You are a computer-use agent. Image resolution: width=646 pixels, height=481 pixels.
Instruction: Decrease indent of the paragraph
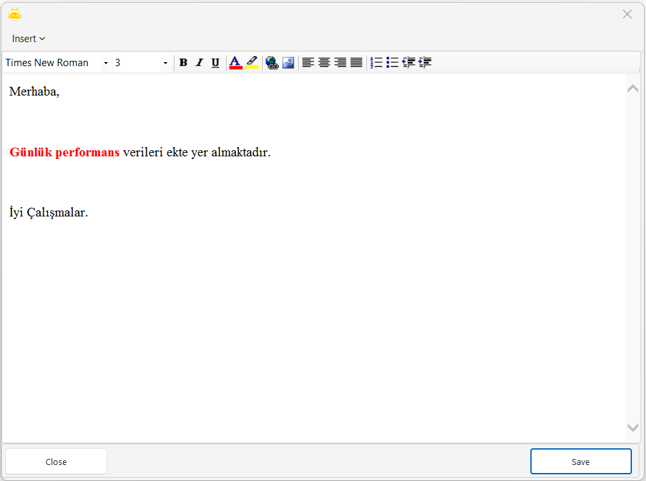click(x=409, y=63)
